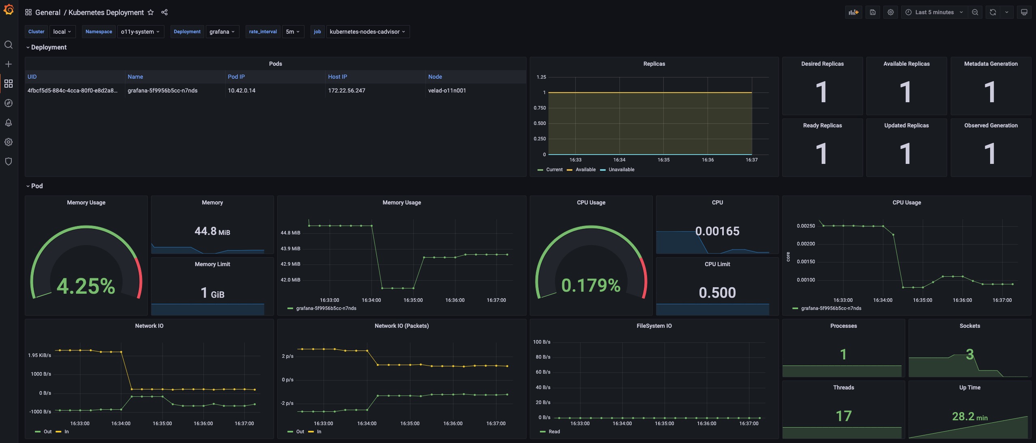The width and height of the screenshot is (1036, 443).
Task: Open the Alerting bell icon
Action: click(9, 123)
